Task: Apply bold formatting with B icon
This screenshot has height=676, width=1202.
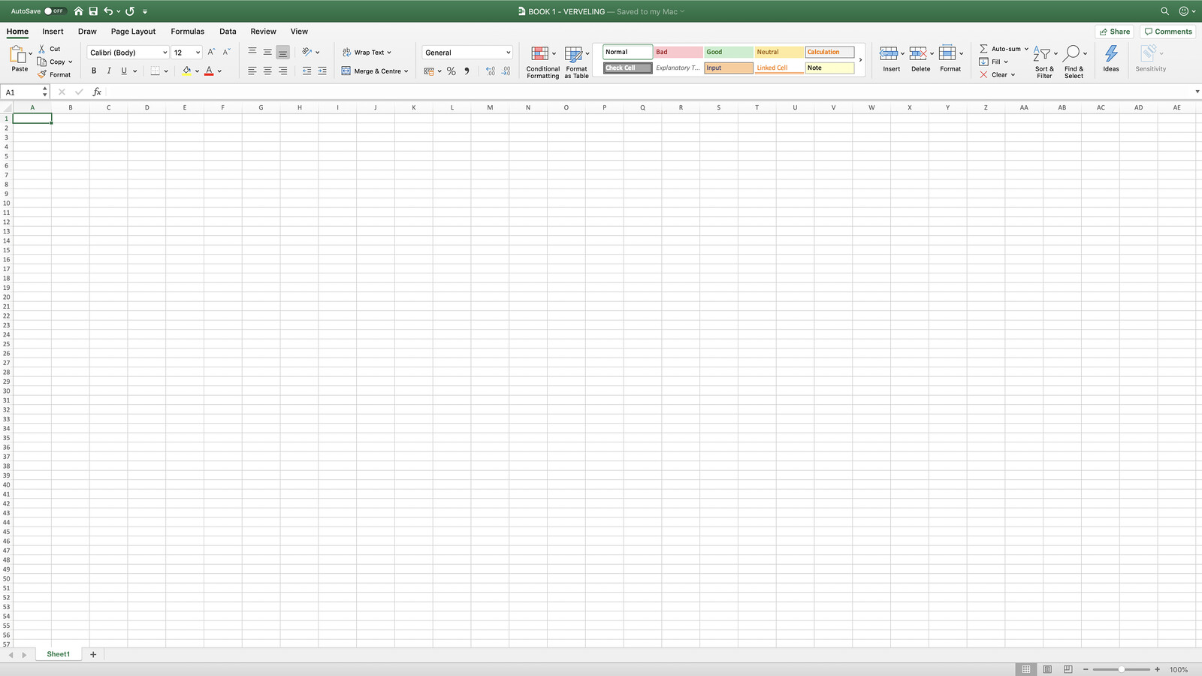Action: click(94, 71)
